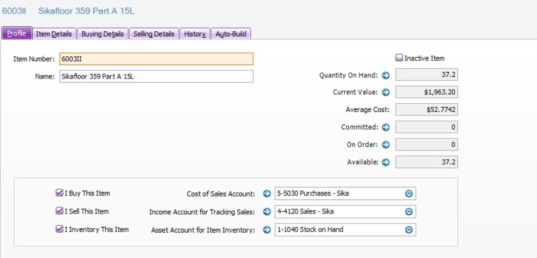
Task: Expand the 4-4120 Sales - Sika dropdown
Action: [408, 212]
